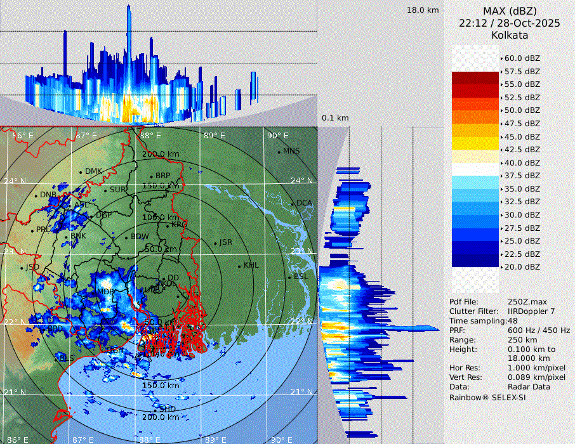The width and height of the screenshot is (575, 444).
Task: Click the 18.0 km height label
Action: [x=423, y=10]
